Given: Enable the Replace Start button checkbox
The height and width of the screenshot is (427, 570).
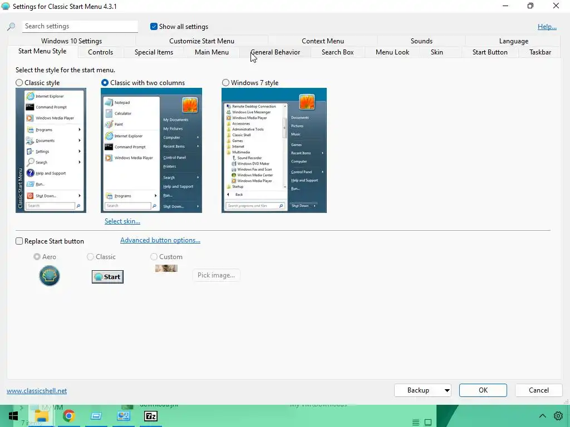Looking at the screenshot, I should click(19, 241).
